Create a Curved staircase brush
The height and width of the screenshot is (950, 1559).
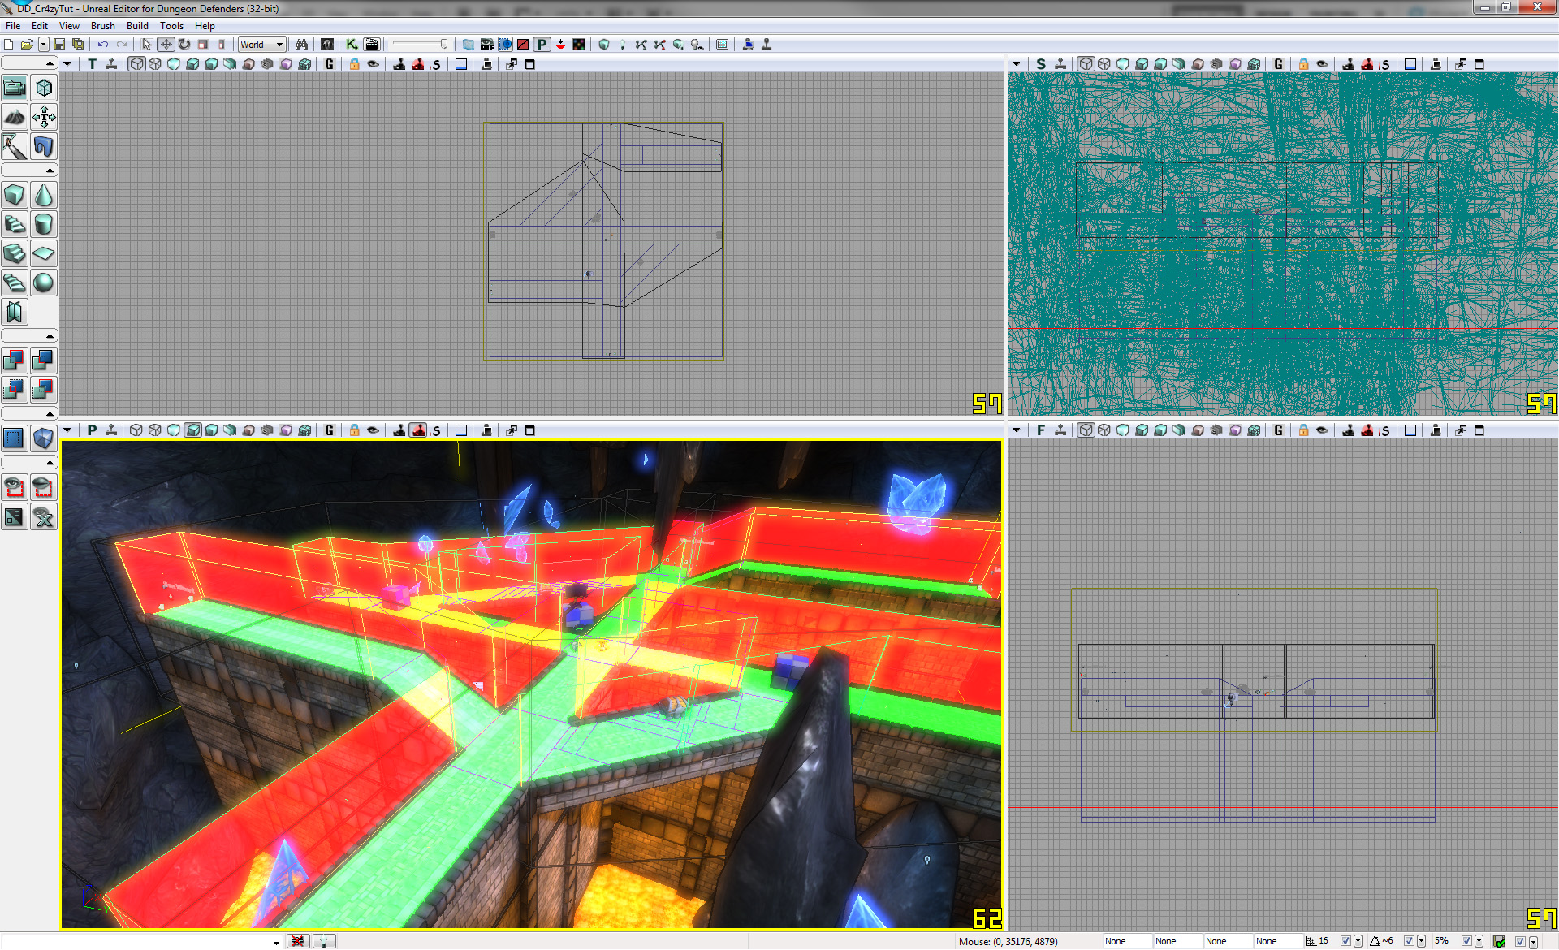15,224
